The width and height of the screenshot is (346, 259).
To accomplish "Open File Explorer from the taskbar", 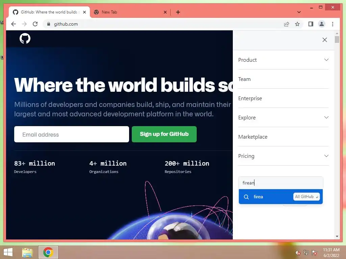I will coord(27,252).
